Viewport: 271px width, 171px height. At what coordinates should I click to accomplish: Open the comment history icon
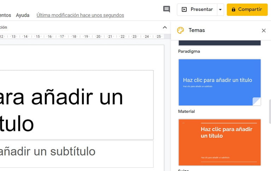(167, 9)
